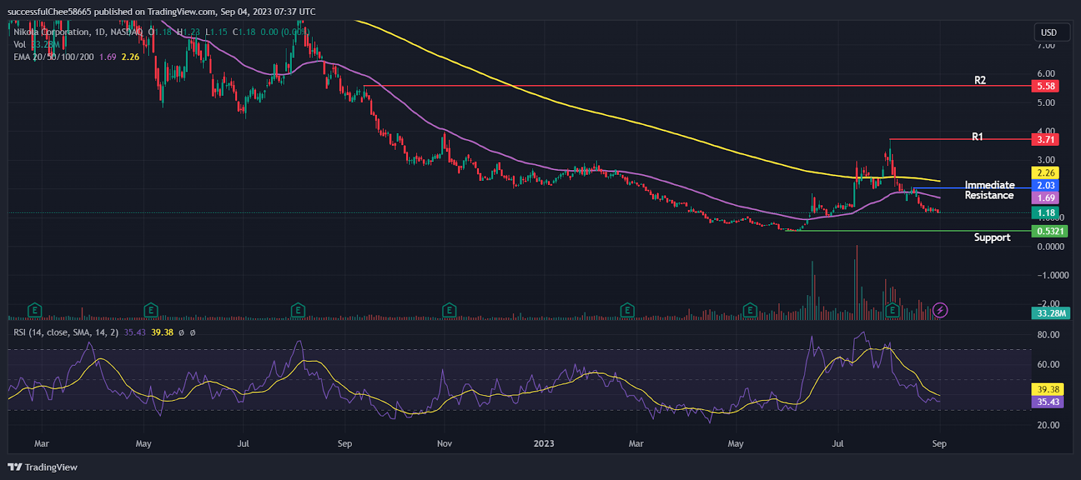Image resolution: width=1081 pixels, height=480 pixels.
Task: Click the volume label 33.28M
Action: (1051, 313)
